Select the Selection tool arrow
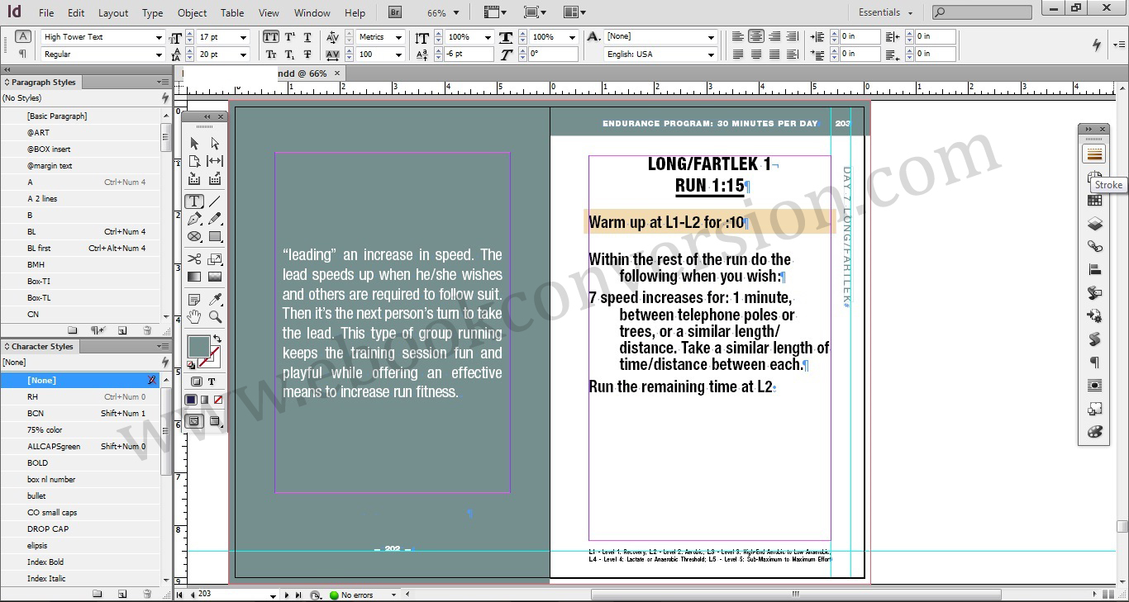Image resolution: width=1129 pixels, height=602 pixels. [x=194, y=144]
